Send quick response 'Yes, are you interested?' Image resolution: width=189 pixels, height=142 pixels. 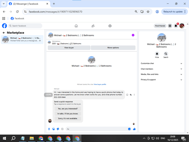(68, 109)
